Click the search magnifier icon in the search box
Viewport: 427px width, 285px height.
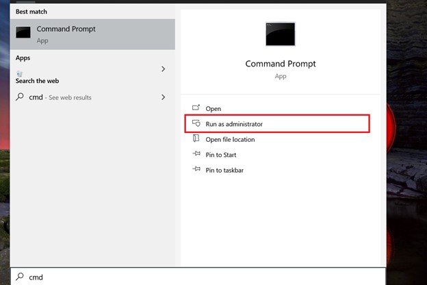coord(20,277)
